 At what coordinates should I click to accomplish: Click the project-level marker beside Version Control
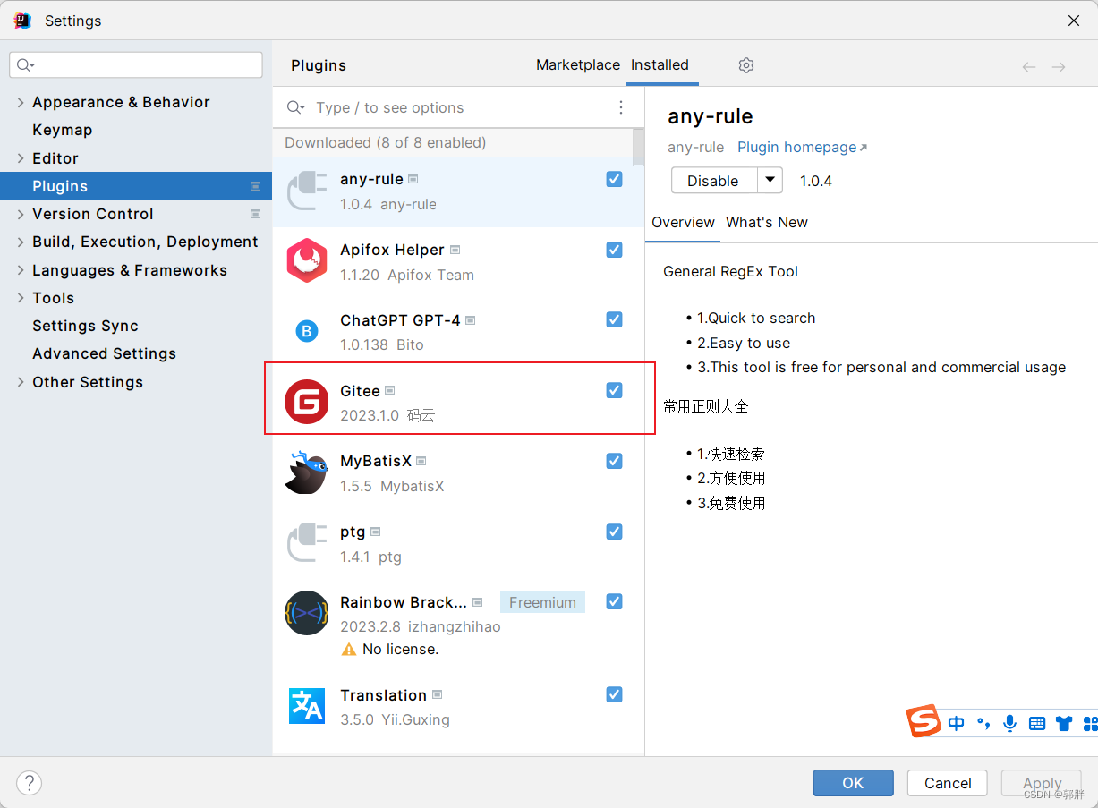[256, 214]
